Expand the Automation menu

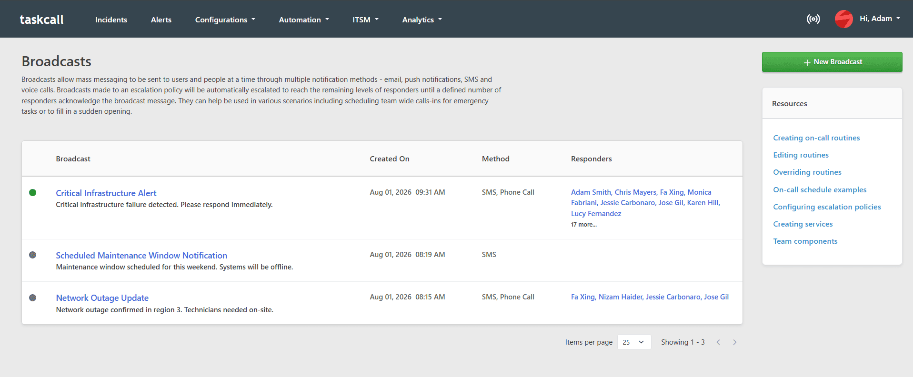[x=304, y=20]
